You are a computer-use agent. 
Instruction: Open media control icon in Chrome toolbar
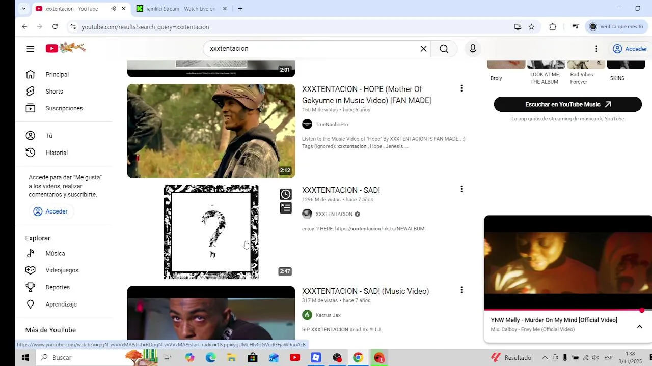click(x=575, y=27)
